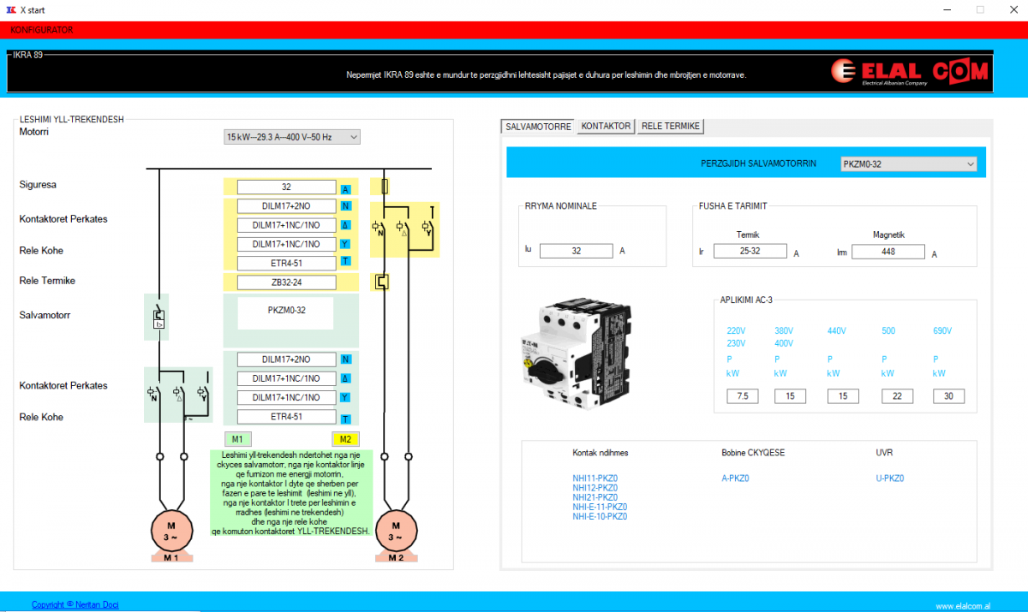Open the KONFIGURATOR menu

(x=42, y=30)
